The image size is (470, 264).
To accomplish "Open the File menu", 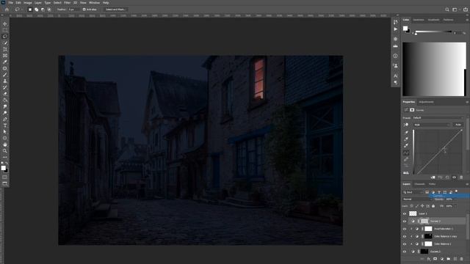I will (x=10, y=3).
